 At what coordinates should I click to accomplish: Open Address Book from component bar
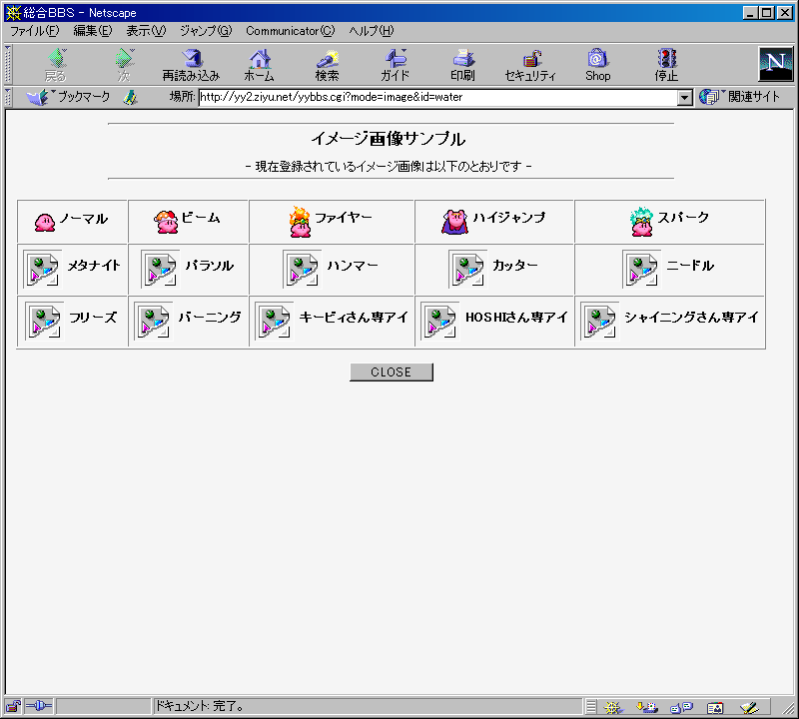coord(715,707)
